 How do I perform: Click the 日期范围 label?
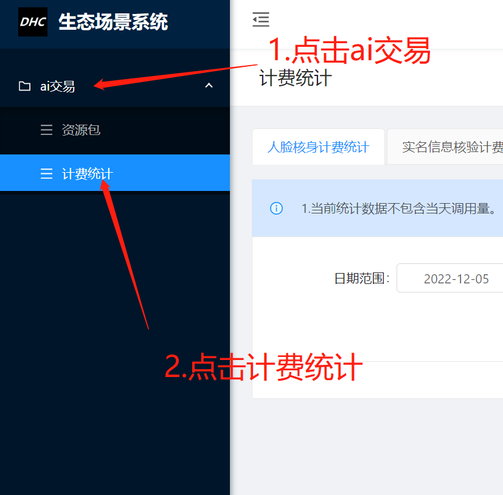pos(361,279)
